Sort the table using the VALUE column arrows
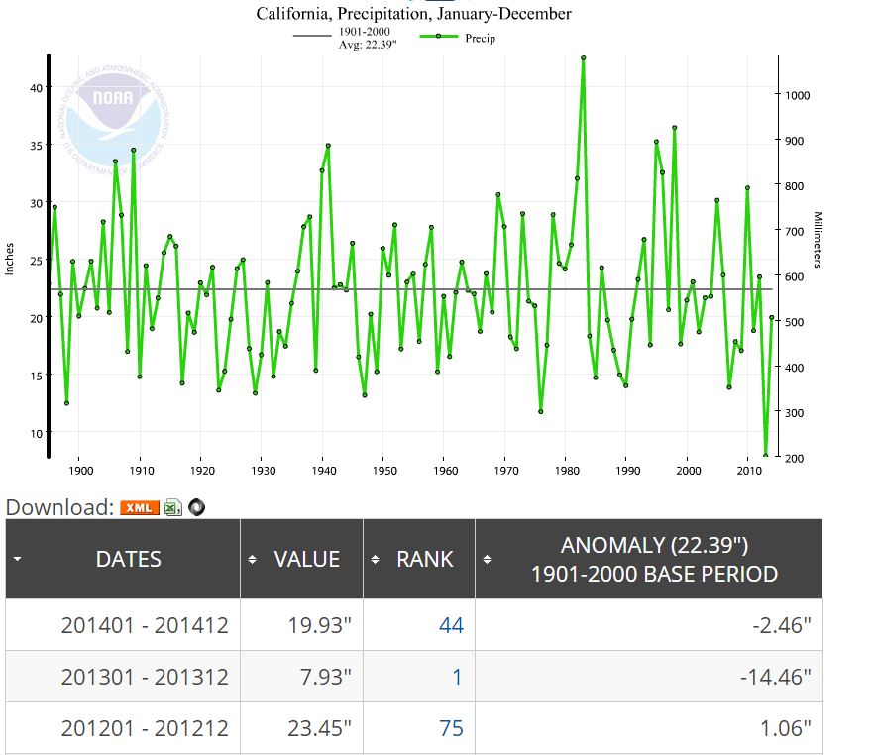The width and height of the screenshot is (874, 755). (x=254, y=560)
